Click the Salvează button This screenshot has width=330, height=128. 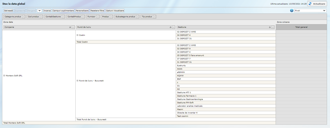(9, 10)
